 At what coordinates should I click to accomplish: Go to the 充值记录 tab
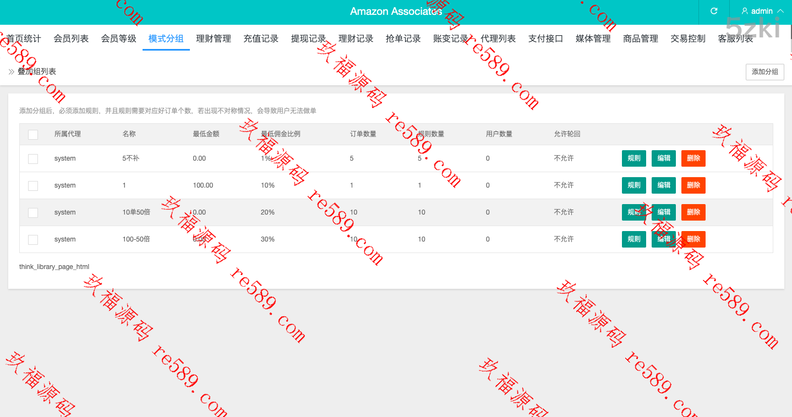pyautogui.click(x=261, y=39)
